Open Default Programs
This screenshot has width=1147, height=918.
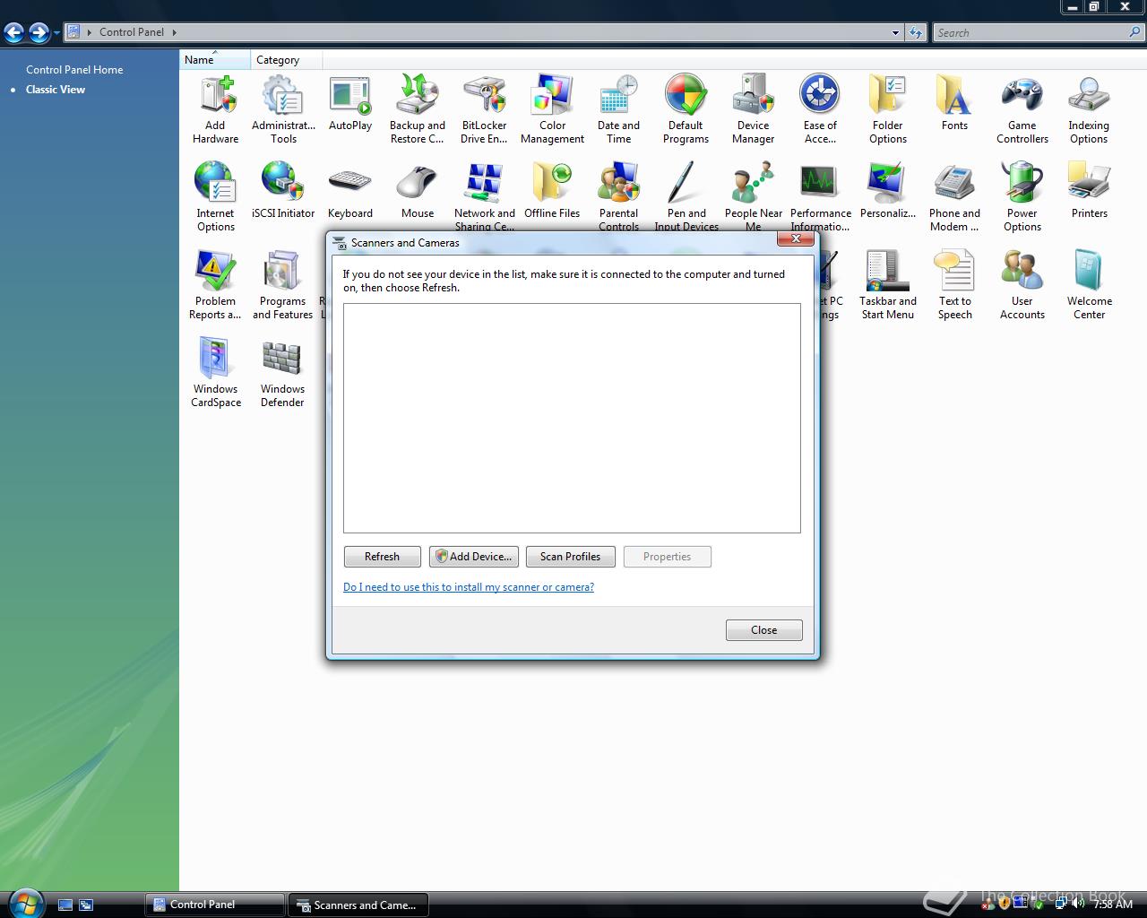pos(686,109)
